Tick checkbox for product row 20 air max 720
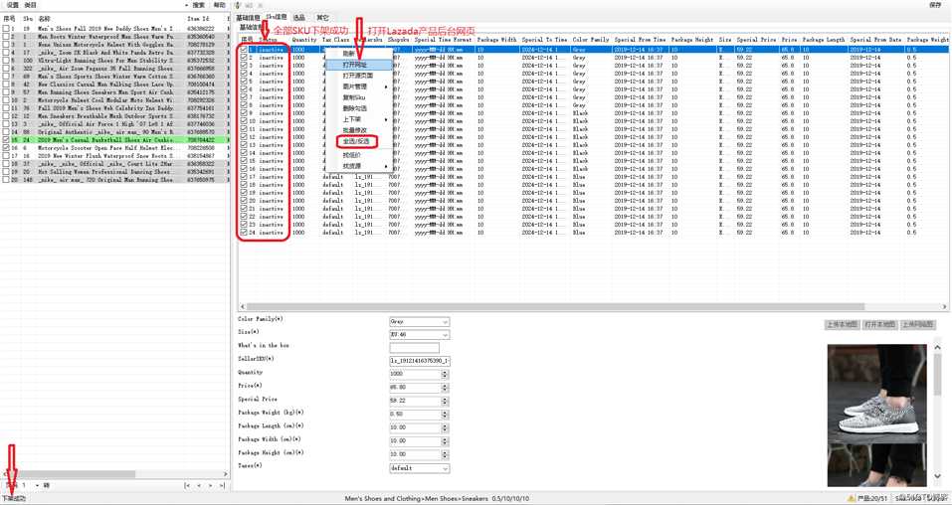 click(5, 180)
